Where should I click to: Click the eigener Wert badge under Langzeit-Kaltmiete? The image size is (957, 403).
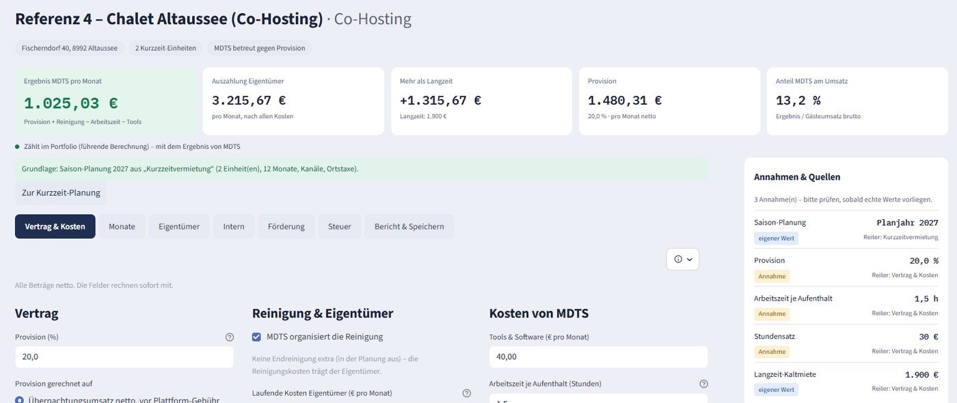pos(776,390)
